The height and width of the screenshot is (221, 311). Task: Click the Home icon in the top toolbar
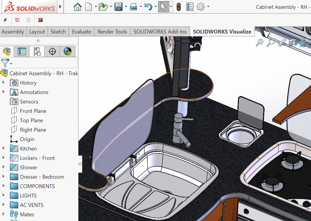click(x=77, y=7)
